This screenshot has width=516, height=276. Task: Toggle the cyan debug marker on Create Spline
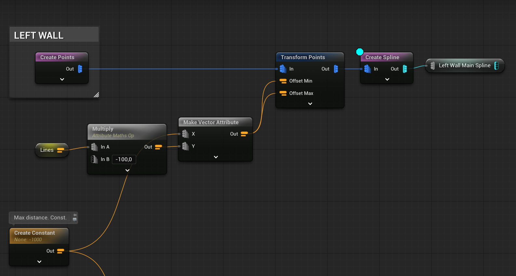(360, 52)
